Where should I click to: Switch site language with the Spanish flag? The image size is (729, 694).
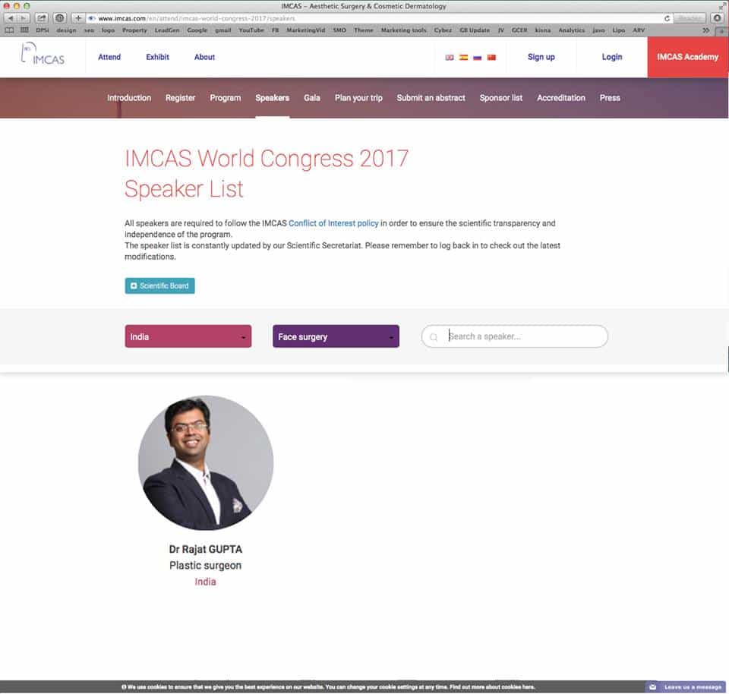(x=463, y=58)
